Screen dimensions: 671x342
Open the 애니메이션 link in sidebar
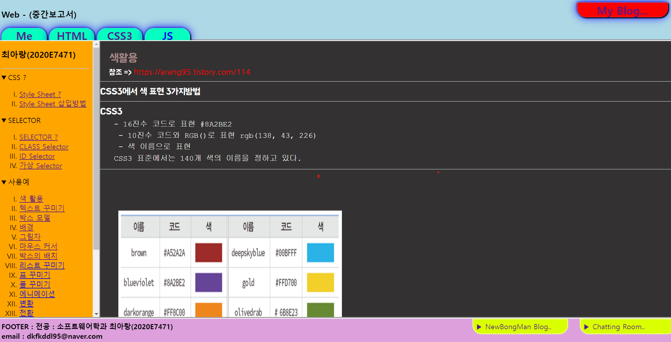click(37, 294)
